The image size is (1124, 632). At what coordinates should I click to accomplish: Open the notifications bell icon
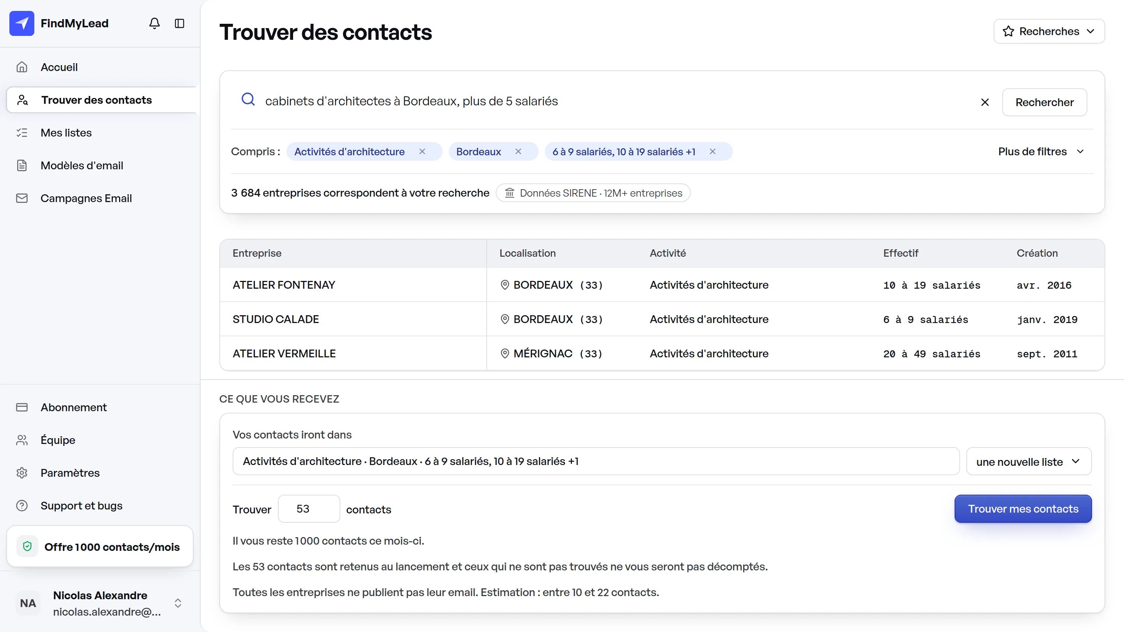(155, 23)
